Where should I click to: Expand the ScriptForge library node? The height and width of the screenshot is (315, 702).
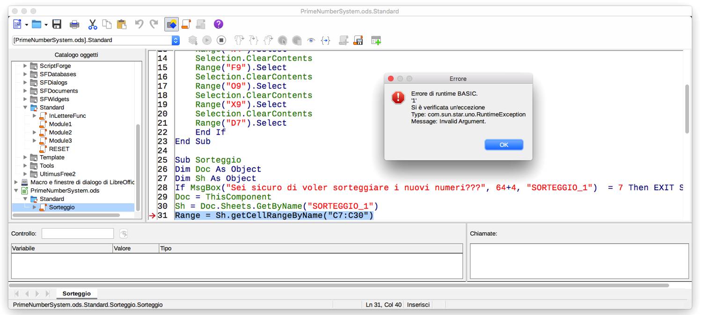click(26, 66)
